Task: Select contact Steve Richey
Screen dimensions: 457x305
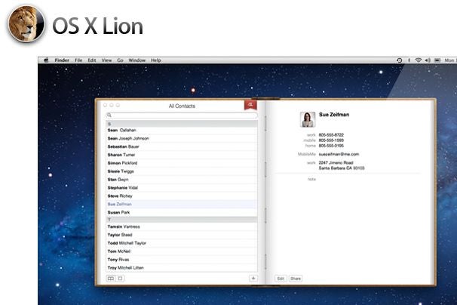Action: point(182,196)
